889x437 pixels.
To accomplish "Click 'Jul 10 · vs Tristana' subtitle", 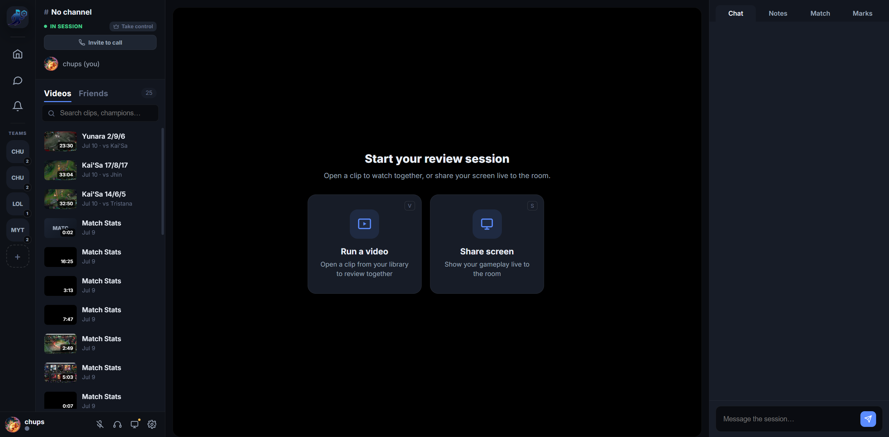I will [x=107, y=204].
